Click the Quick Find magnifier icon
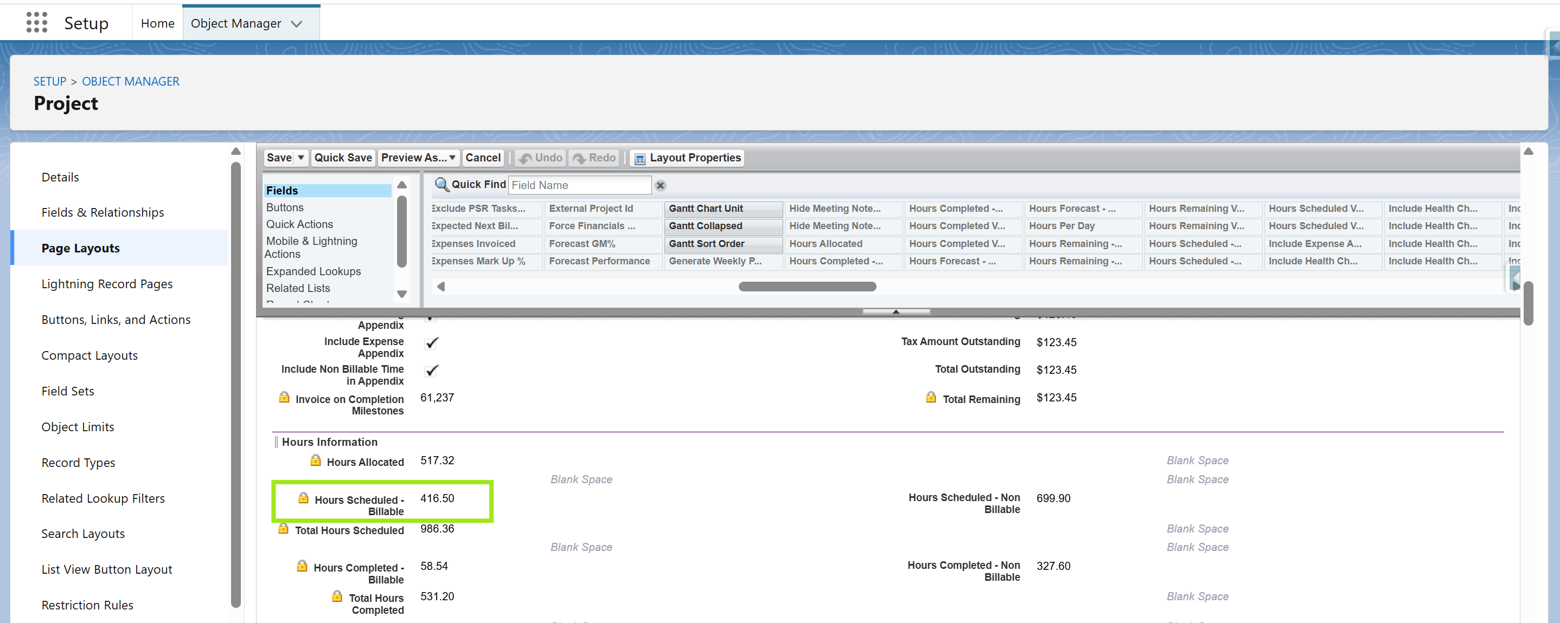Image resolution: width=1560 pixels, height=623 pixels. pyautogui.click(x=442, y=185)
